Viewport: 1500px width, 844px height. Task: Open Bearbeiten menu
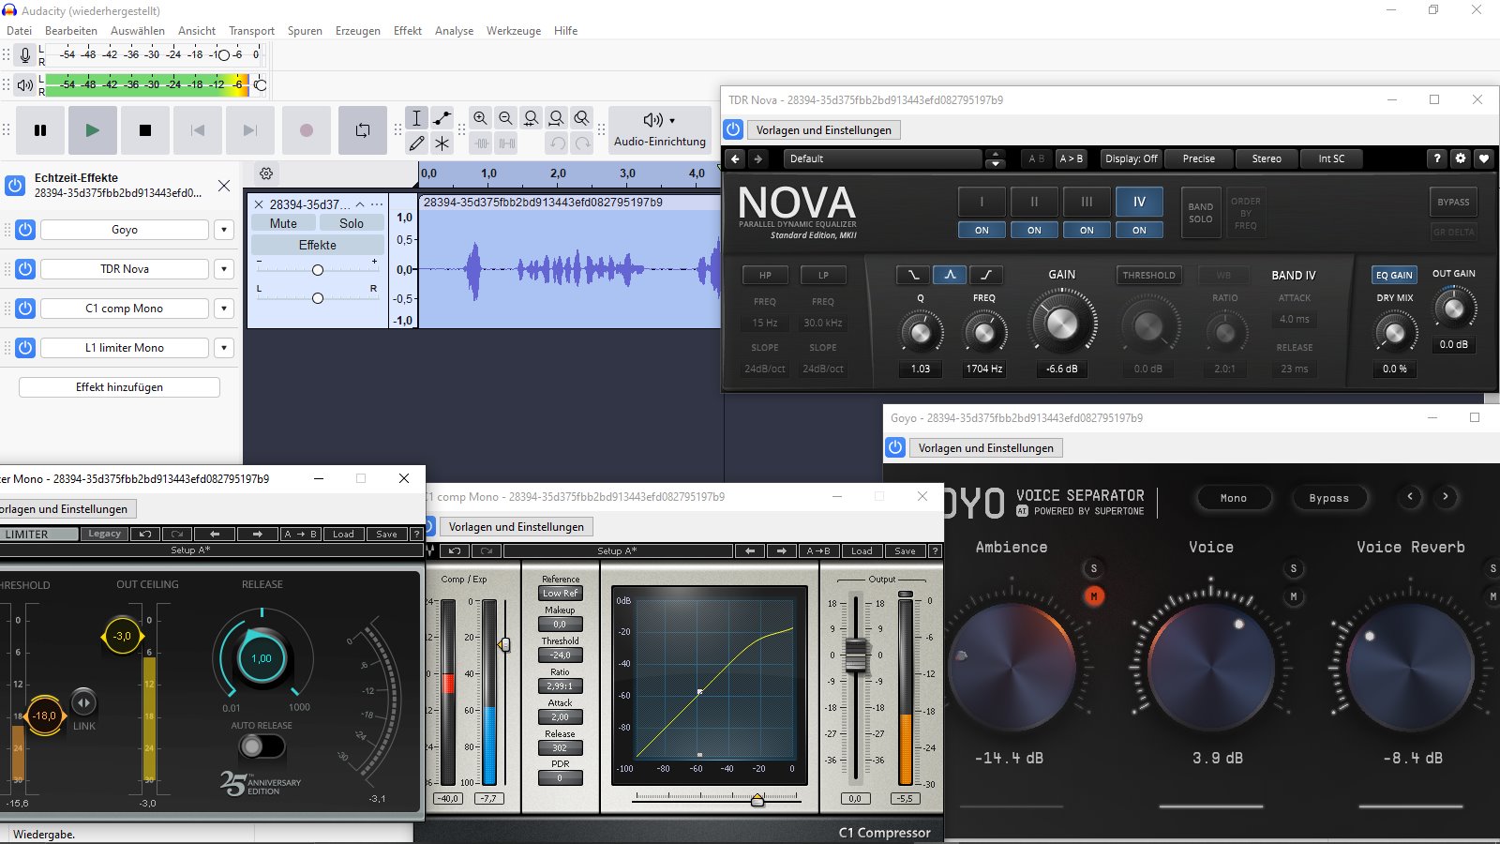[x=71, y=30]
